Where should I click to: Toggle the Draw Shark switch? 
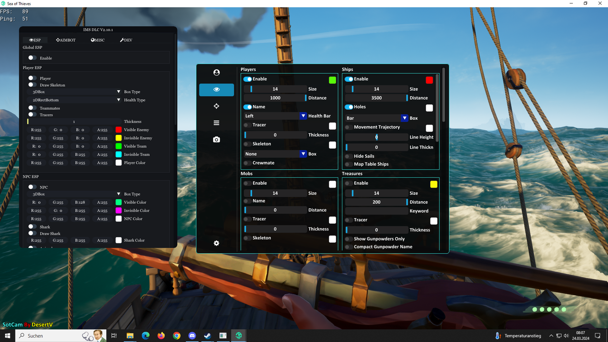(x=32, y=233)
